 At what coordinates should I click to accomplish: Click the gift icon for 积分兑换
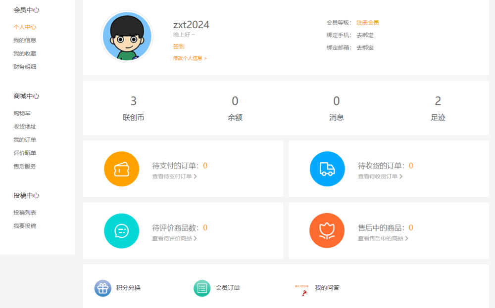tap(102, 288)
